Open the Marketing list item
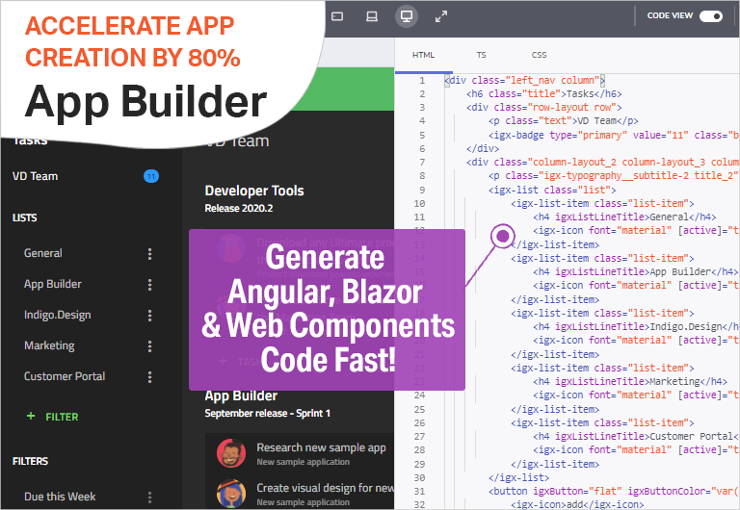 (49, 345)
